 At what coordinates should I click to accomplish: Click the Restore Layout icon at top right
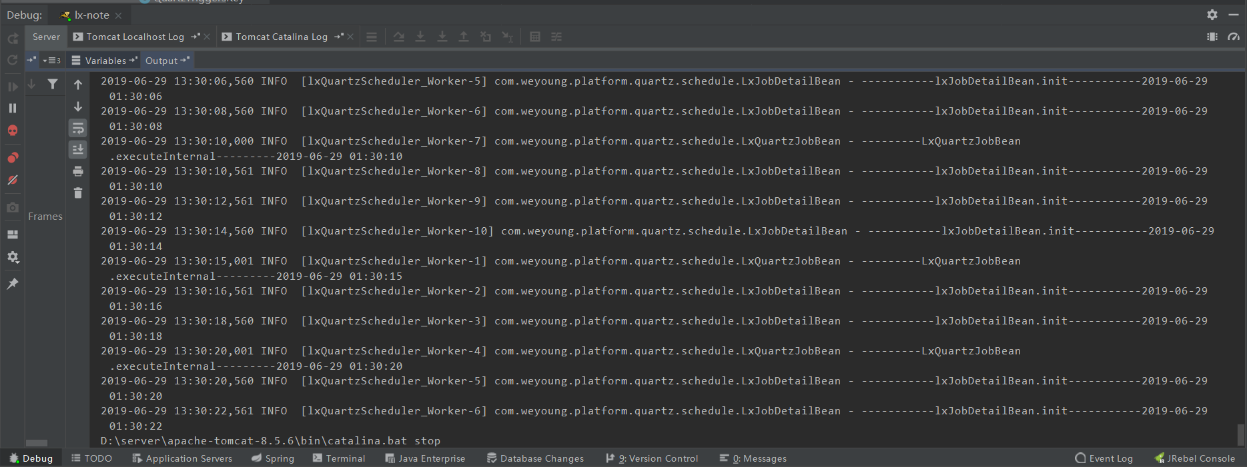1212,37
